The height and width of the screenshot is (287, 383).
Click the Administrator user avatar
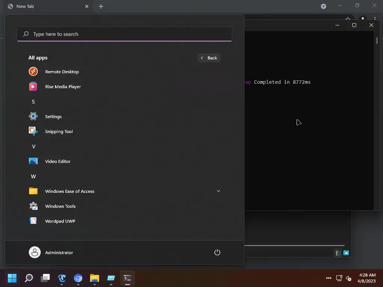coord(35,252)
